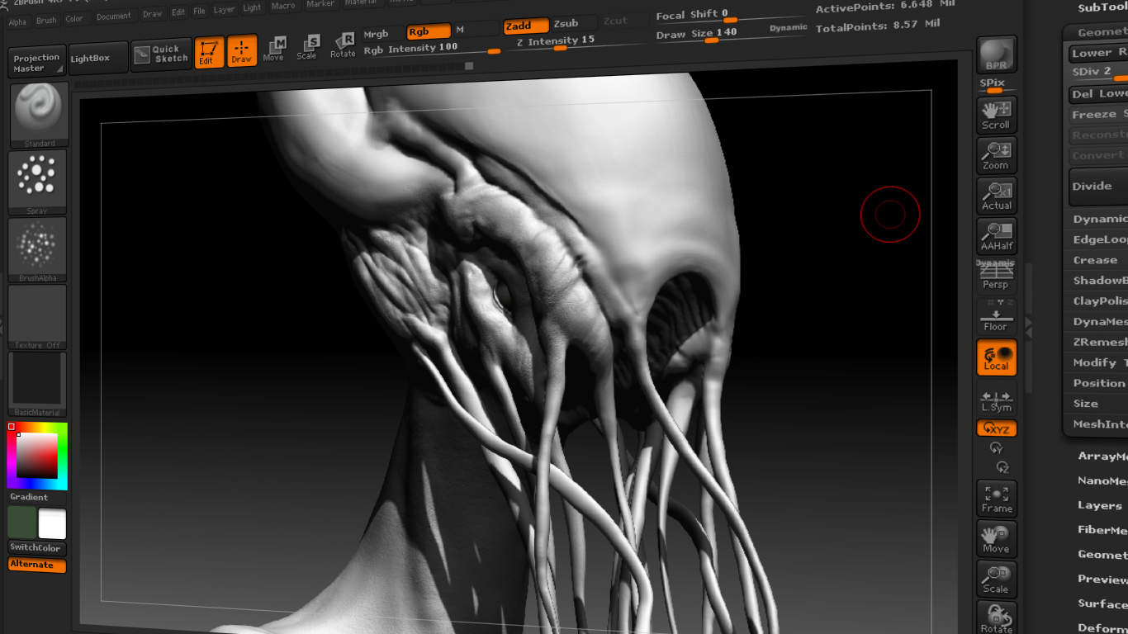Open the Document menu
The image size is (1128, 634).
pyautogui.click(x=114, y=17)
